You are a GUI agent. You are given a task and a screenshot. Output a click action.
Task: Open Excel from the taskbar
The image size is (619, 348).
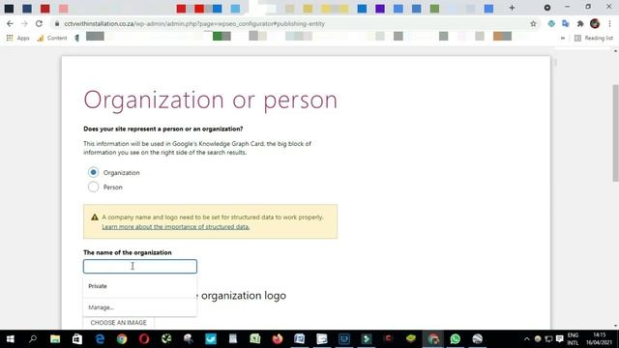tap(255, 339)
